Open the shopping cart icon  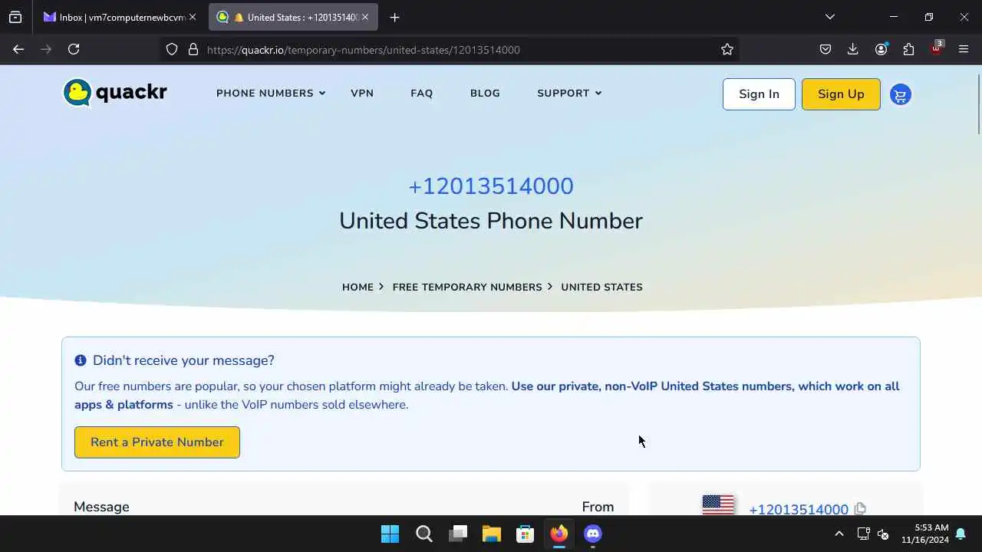(x=901, y=95)
